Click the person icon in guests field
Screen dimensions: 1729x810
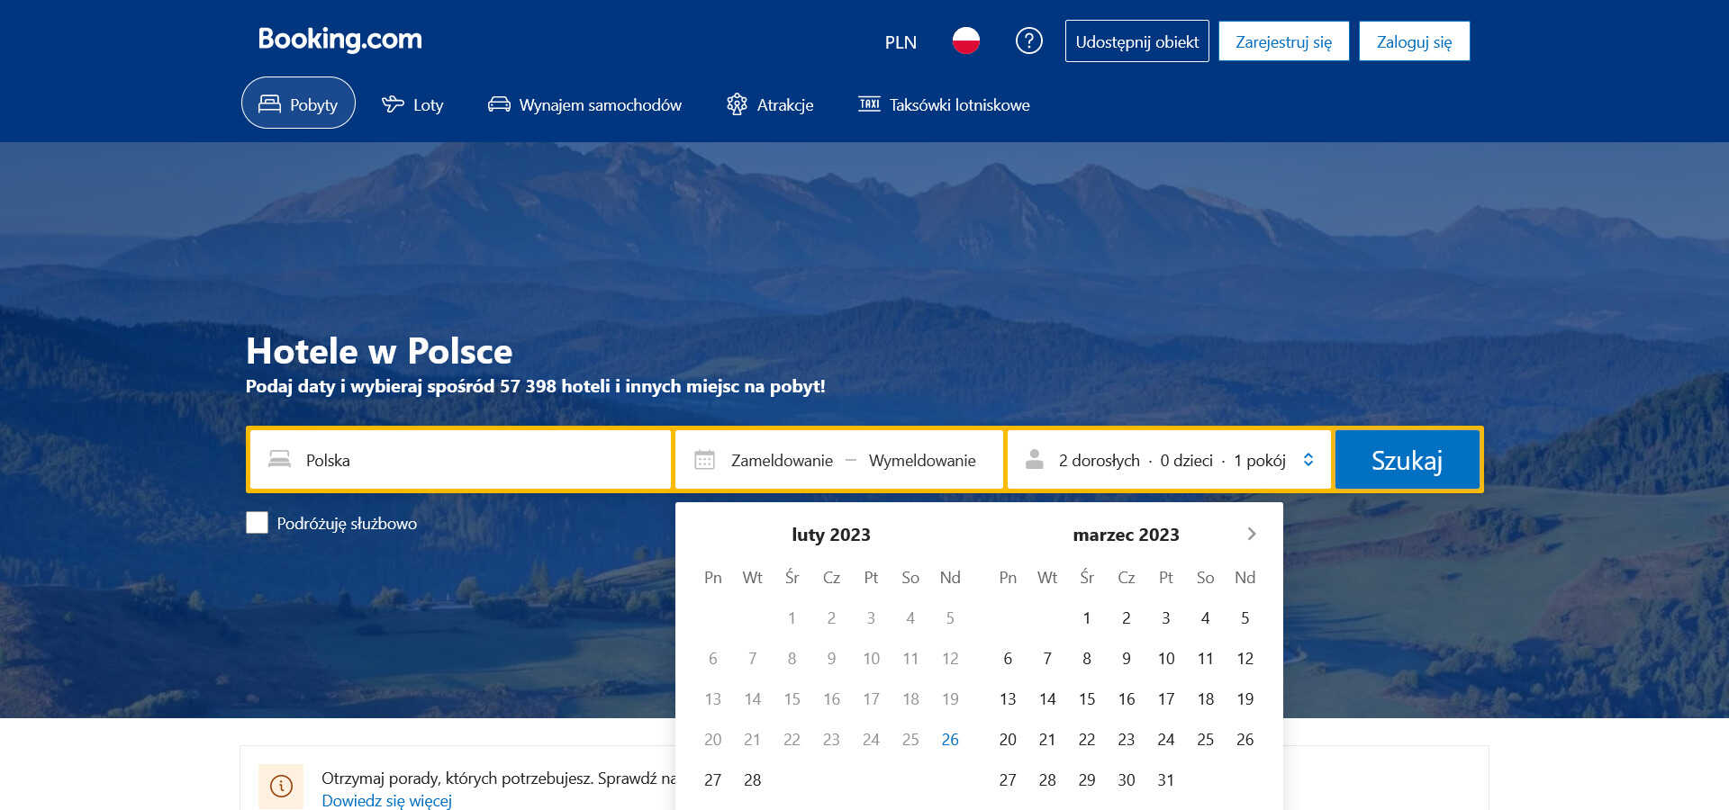coord(1035,460)
